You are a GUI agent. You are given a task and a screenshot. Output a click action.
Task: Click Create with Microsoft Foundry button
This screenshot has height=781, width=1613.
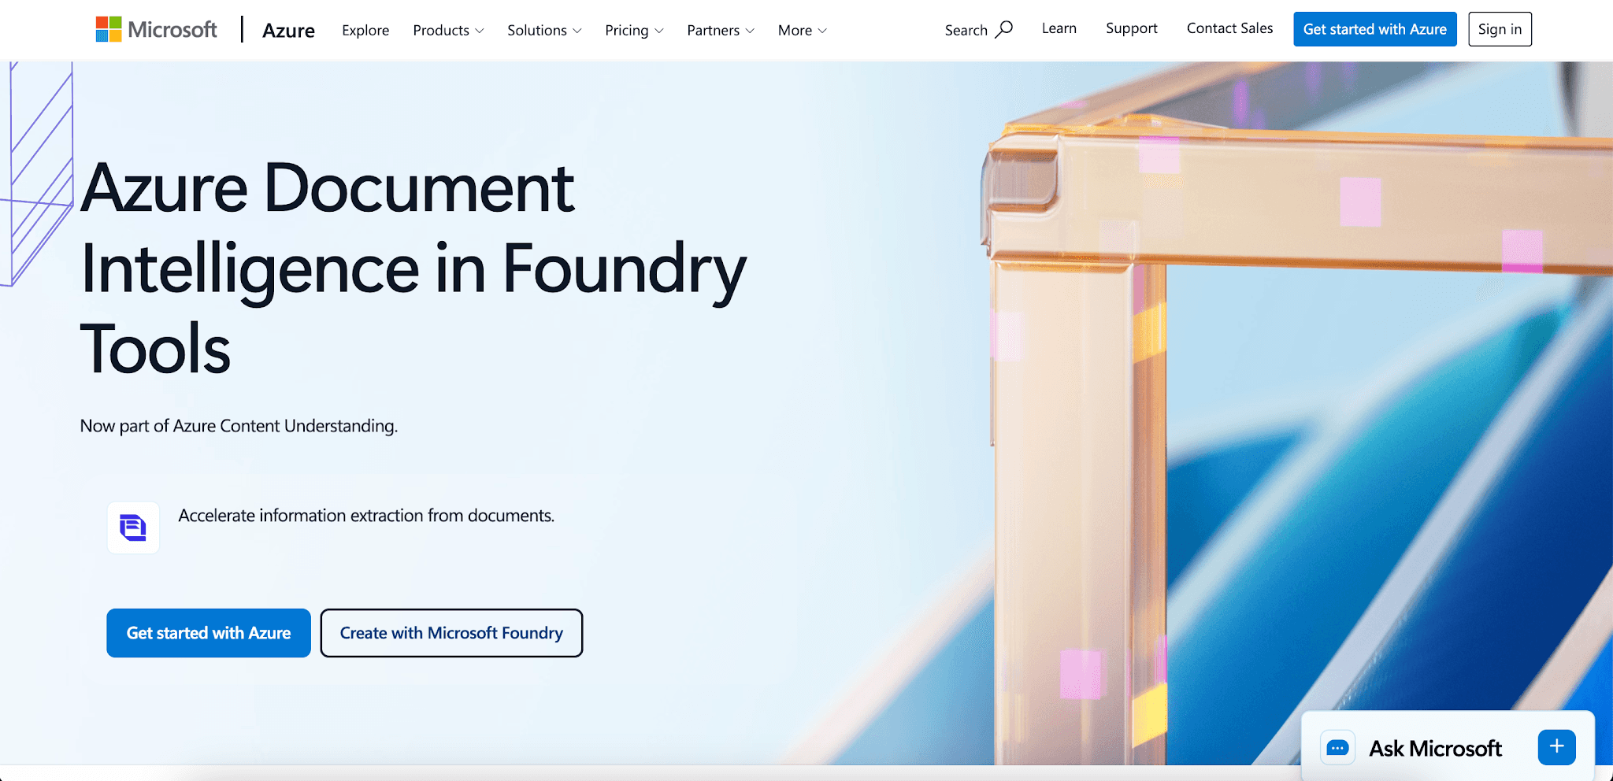coord(451,633)
